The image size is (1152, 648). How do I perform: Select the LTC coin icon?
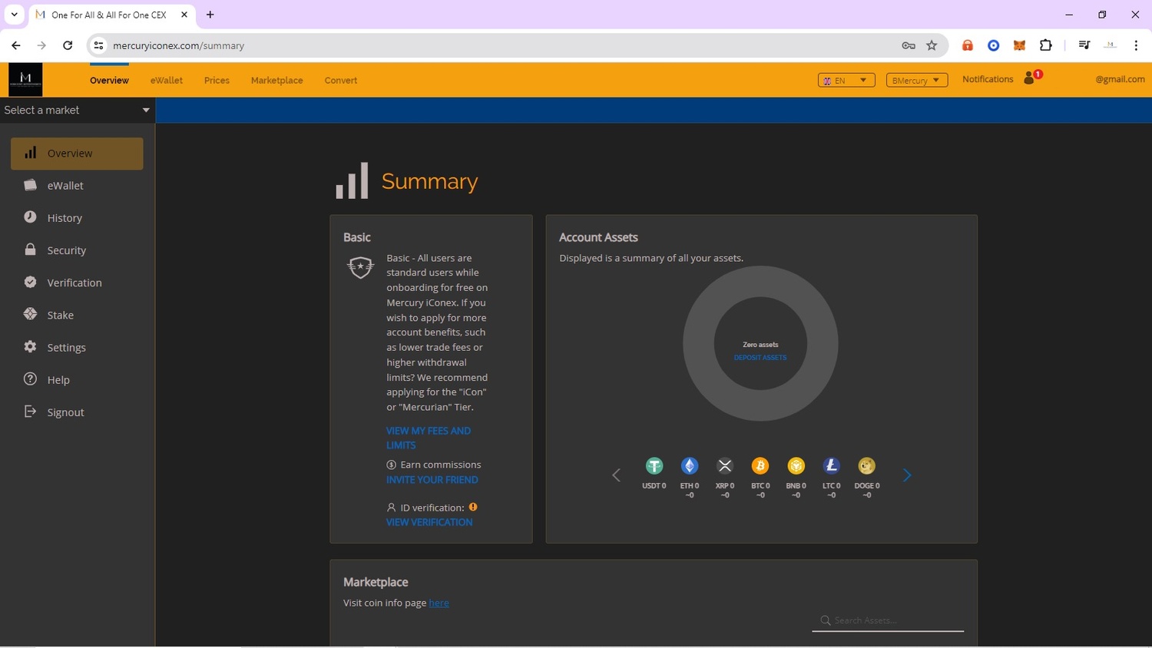tap(832, 466)
